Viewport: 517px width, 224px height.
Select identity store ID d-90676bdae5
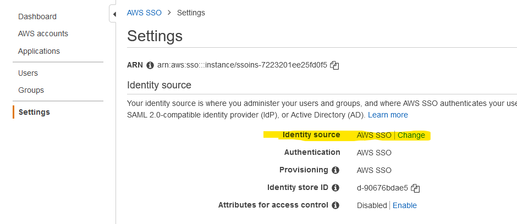[x=382, y=188]
